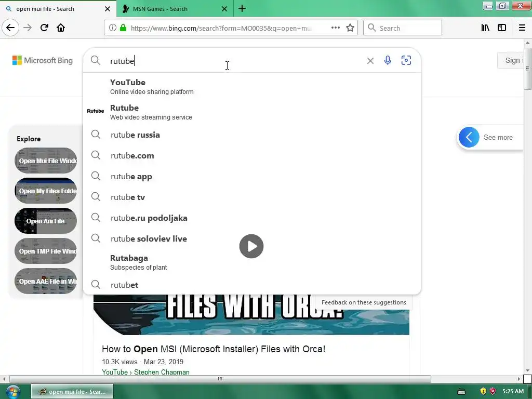Open the browser home page
532x399 pixels.
tap(61, 28)
